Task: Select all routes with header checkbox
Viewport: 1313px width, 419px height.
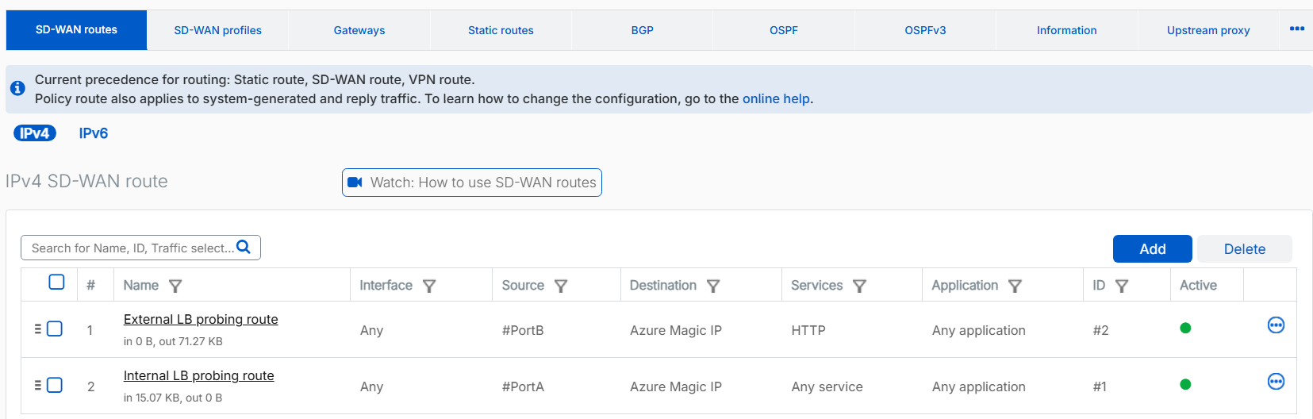Action: click(x=56, y=282)
